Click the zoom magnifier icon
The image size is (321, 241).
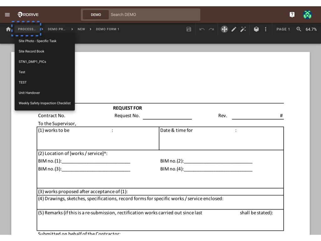(298, 29)
